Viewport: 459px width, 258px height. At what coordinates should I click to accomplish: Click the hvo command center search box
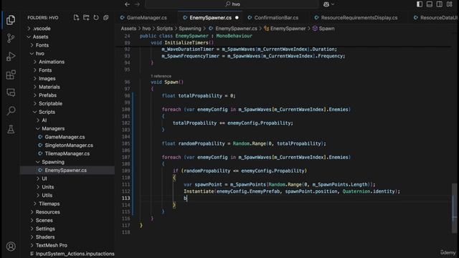click(232, 4)
